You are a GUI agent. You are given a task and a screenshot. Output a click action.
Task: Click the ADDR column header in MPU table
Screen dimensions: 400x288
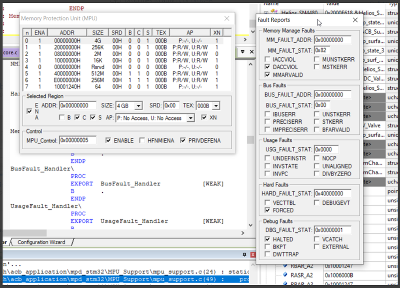click(67, 32)
